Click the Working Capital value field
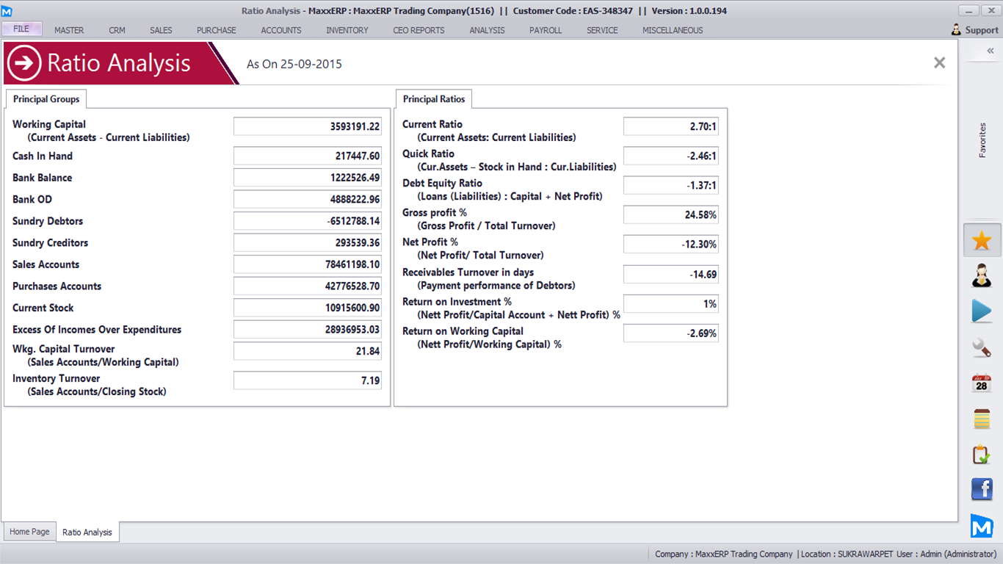1003x564 pixels. pos(308,126)
